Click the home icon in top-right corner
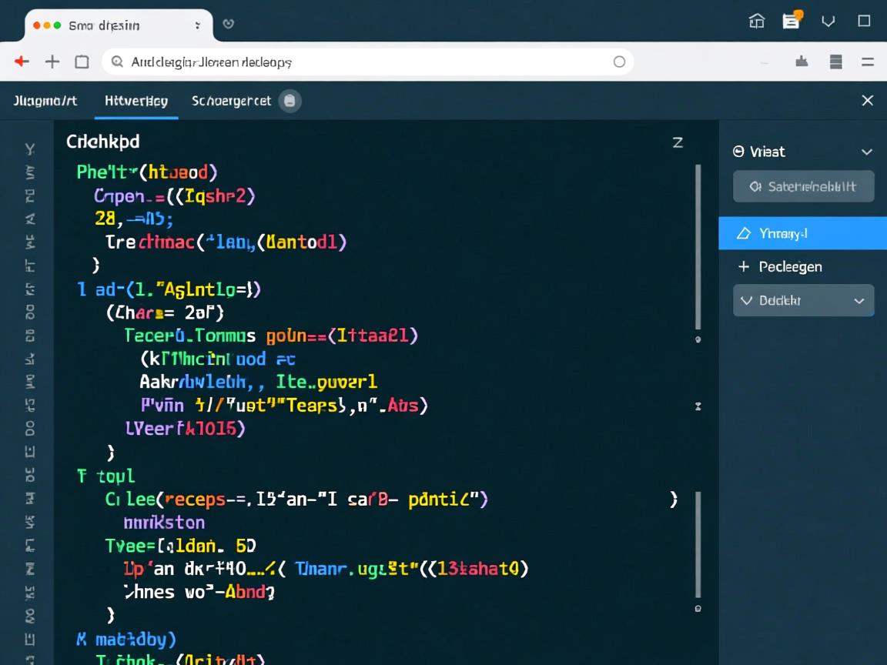This screenshot has height=665, width=887. (x=757, y=22)
